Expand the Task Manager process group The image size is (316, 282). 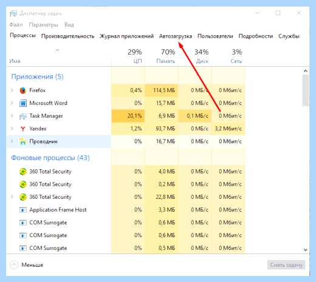[x=12, y=116]
